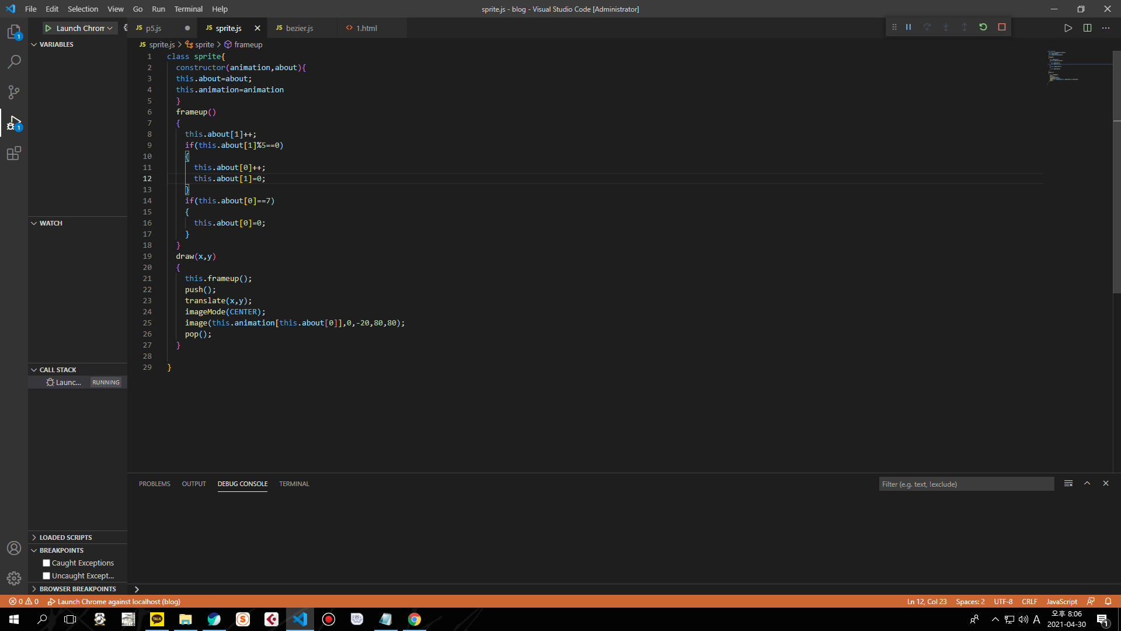Collapse the Variables section
1121x631 pixels.
56,44
